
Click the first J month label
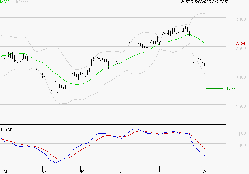coord(121,172)
